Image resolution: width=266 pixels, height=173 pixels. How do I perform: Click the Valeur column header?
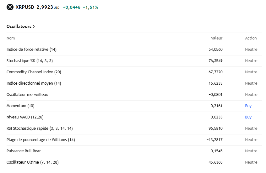[x=216, y=38]
